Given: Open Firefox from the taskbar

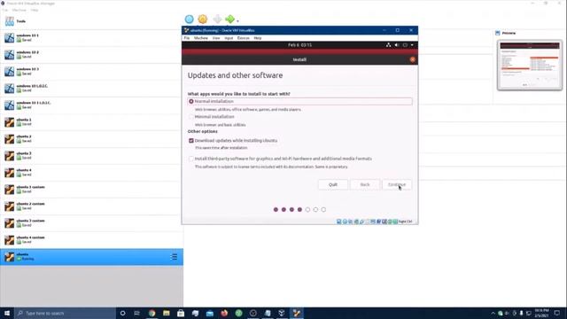Looking at the screenshot, I should [224, 313].
